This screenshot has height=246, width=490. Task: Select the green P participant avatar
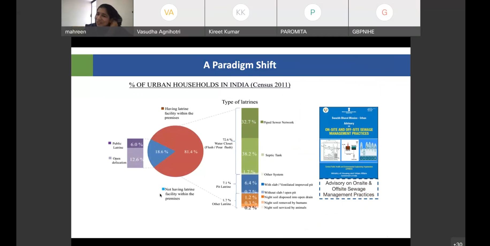point(312,12)
